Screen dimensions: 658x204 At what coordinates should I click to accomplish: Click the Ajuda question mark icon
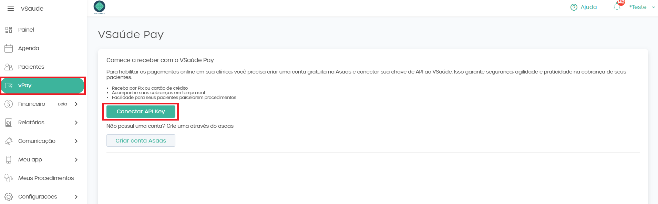574,7
